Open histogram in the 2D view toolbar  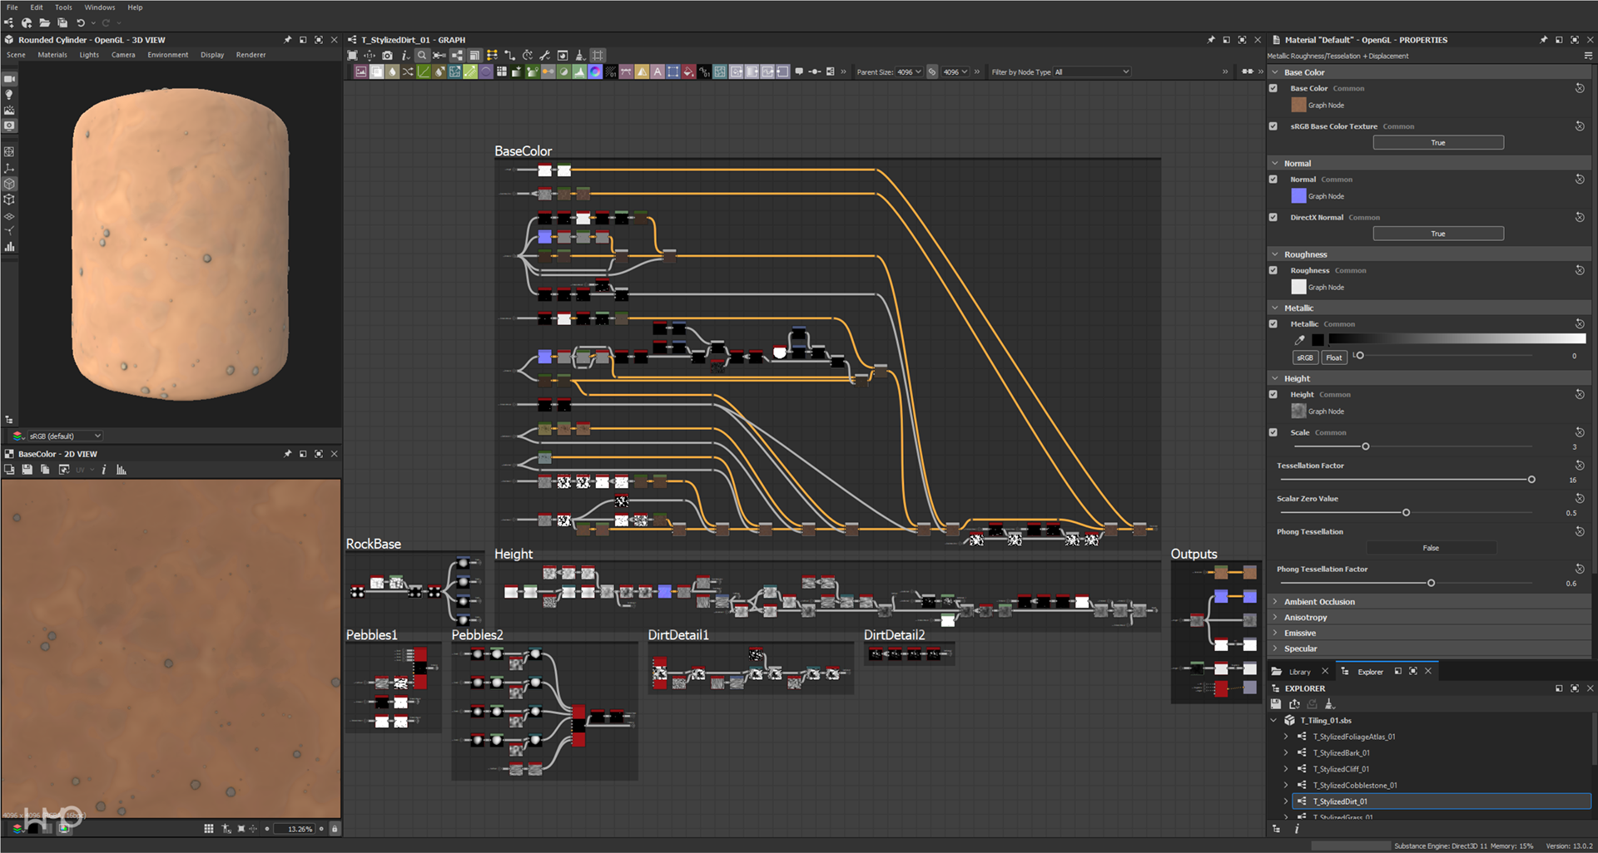(x=122, y=470)
